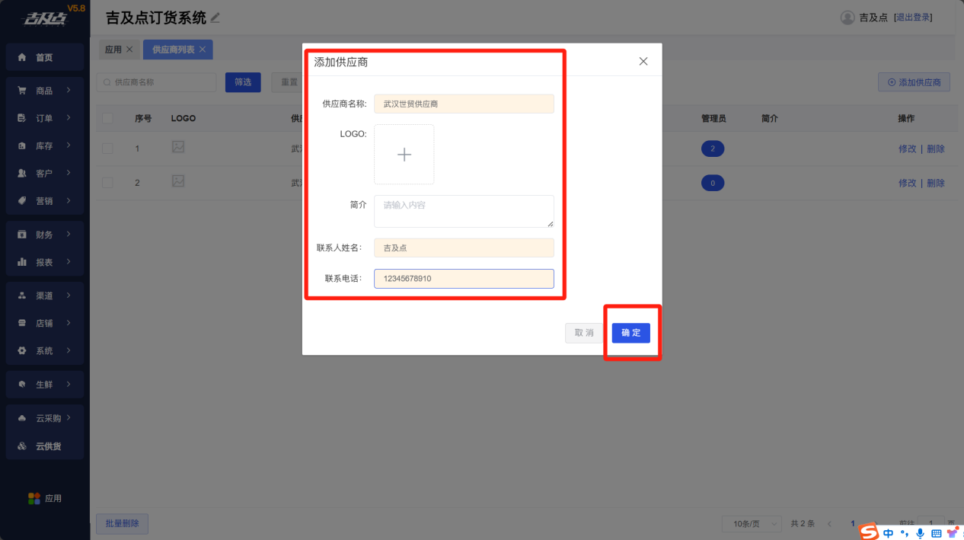Click into the 简介 text area
Viewport: 964px width, 540px height.
pyautogui.click(x=463, y=211)
